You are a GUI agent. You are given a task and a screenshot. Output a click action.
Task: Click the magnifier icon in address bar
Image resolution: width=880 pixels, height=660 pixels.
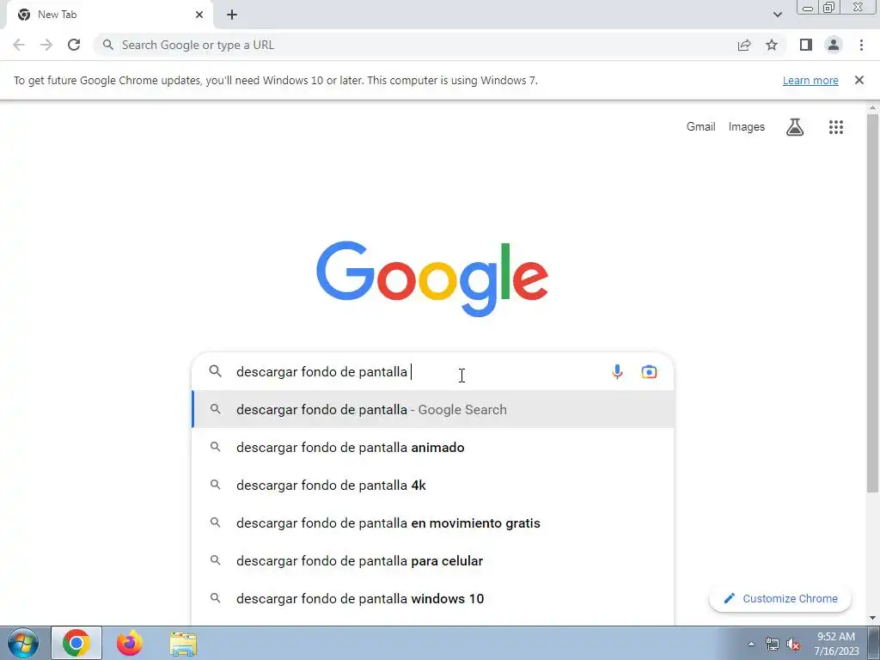108,45
